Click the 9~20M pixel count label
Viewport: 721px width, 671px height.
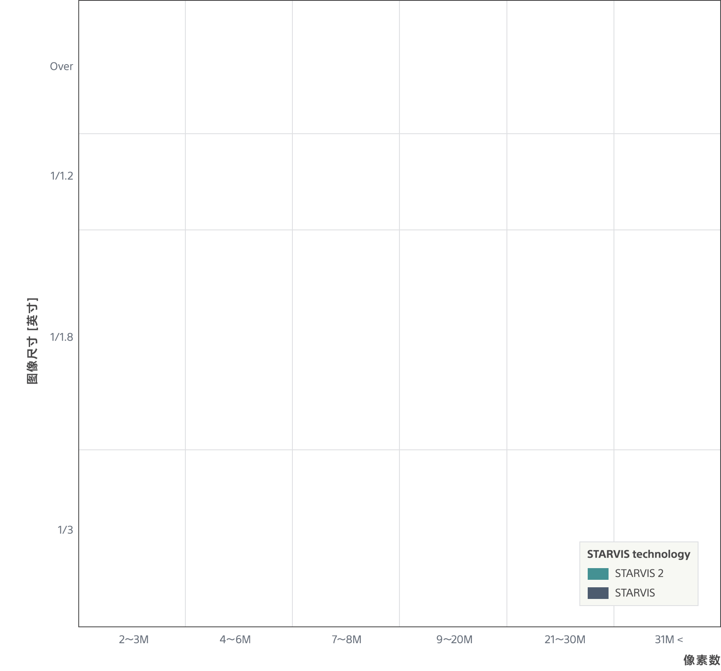coord(454,640)
